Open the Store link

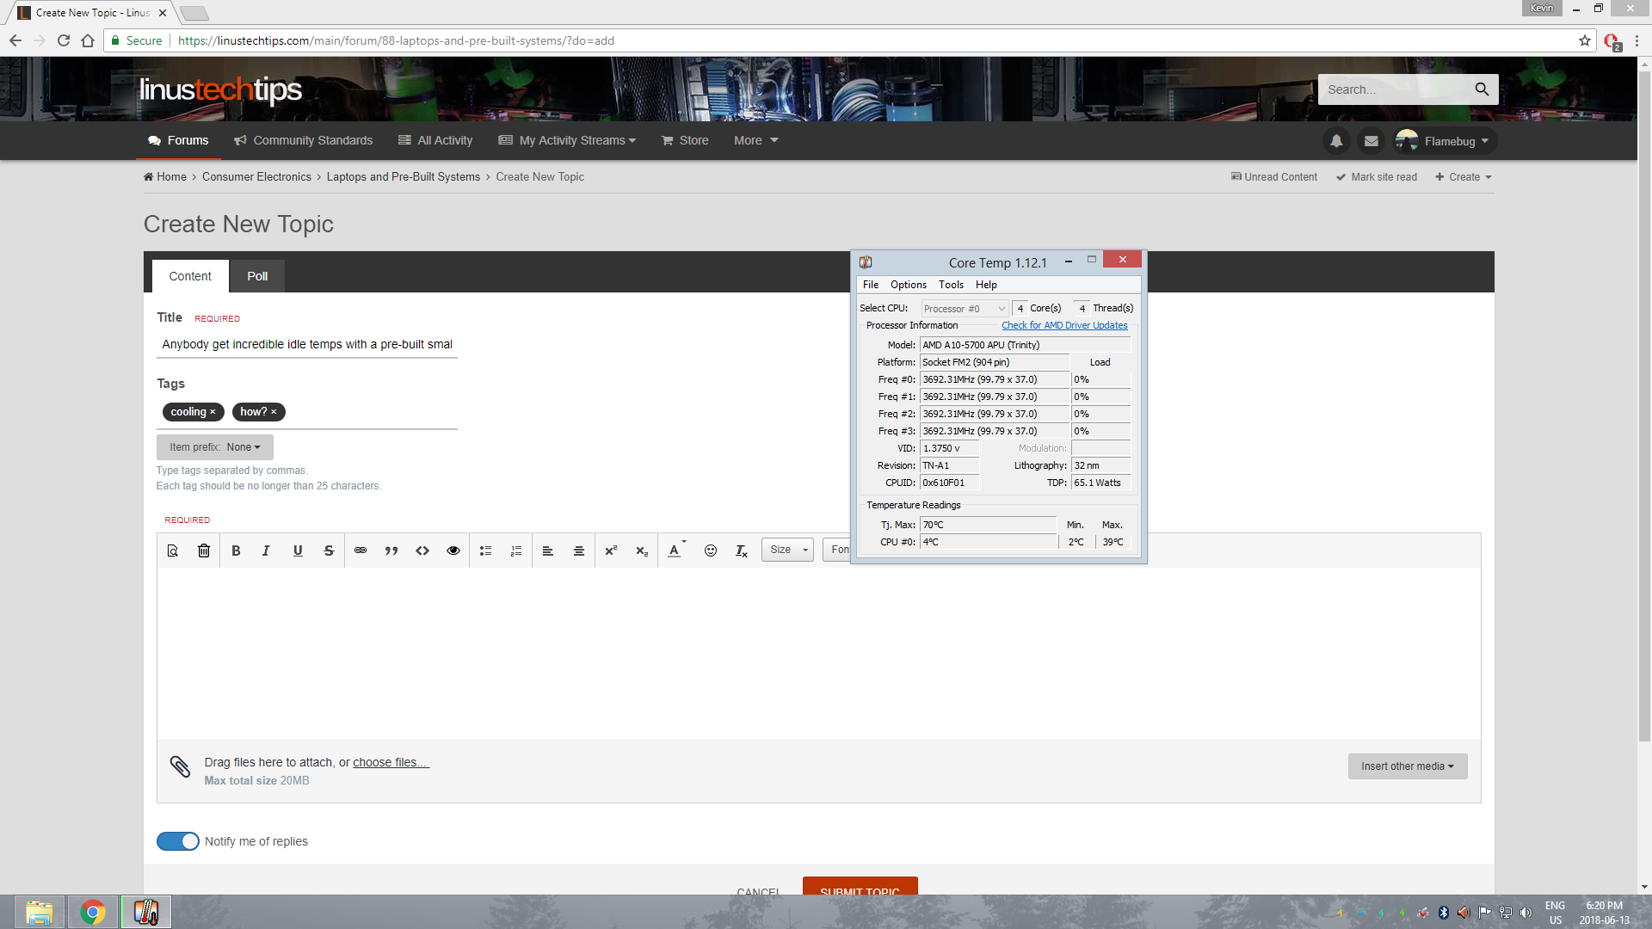(x=685, y=140)
